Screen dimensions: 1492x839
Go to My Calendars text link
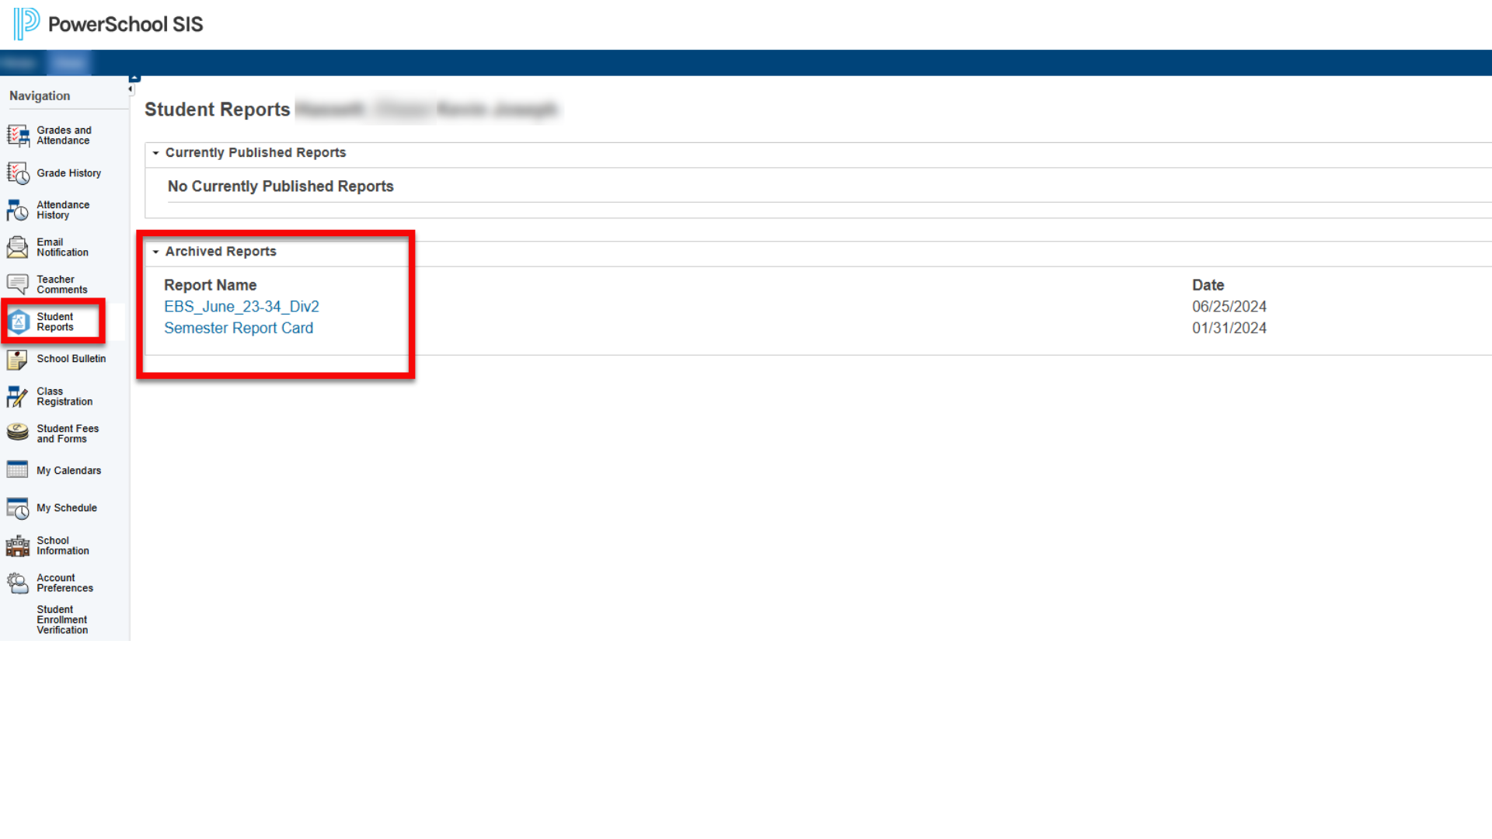point(69,471)
